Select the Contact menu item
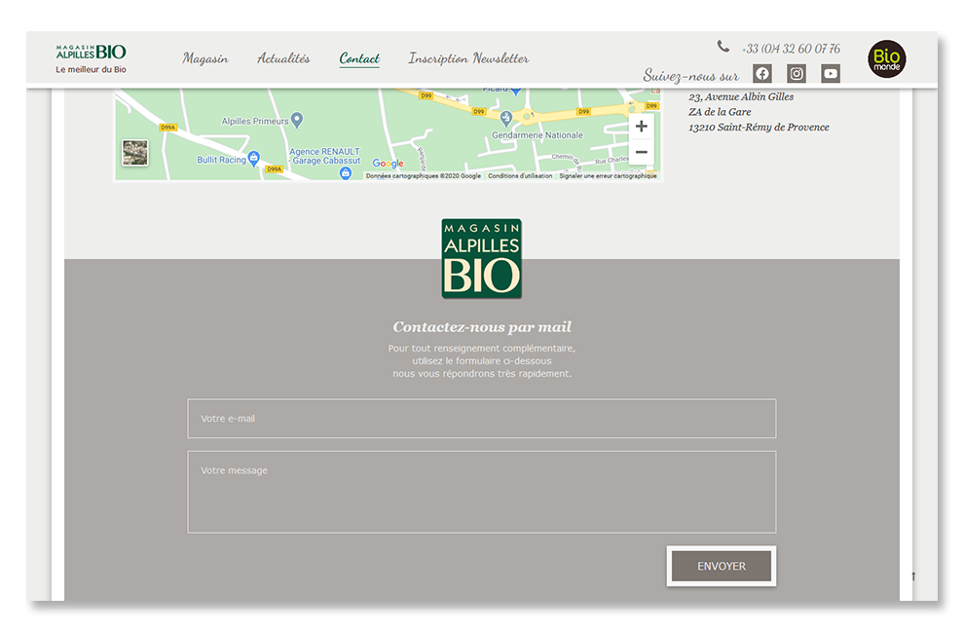The height and width of the screenshot is (633, 964). [x=359, y=58]
